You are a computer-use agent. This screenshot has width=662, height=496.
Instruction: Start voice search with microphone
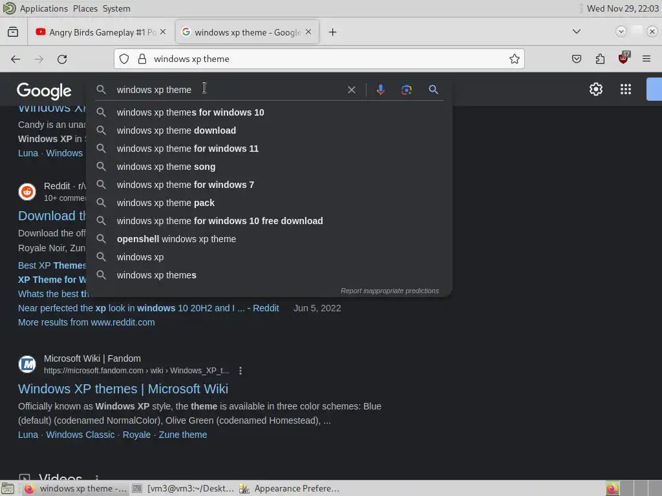(x=380, y=89)
